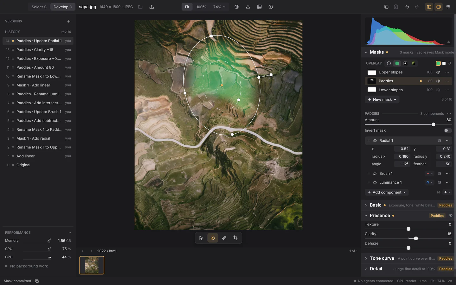Click the Fit zoom button
This screenshot has height=285, width=456.
(187, 7)
